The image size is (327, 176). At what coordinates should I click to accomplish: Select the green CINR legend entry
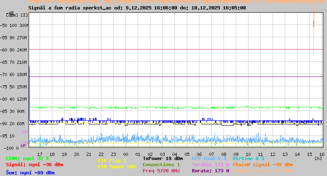27,158
